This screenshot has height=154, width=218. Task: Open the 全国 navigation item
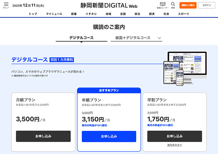[123, 14]
